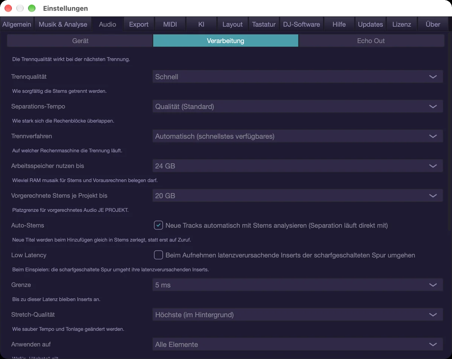Click the hint 'Bis zu dieser Latenz bleiben Inserts an.'
The image size is (452, 359).
click(56, 299)
